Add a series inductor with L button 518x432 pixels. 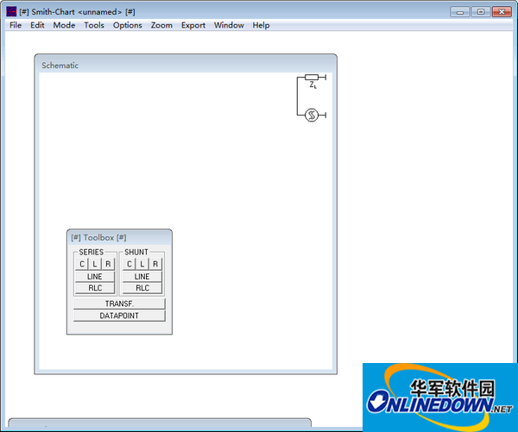coord(95,264)
